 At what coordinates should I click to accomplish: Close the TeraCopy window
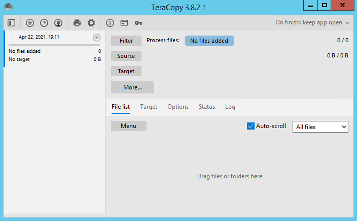(342, 5)
